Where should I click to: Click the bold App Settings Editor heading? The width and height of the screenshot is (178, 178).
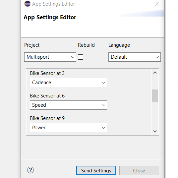50,18
